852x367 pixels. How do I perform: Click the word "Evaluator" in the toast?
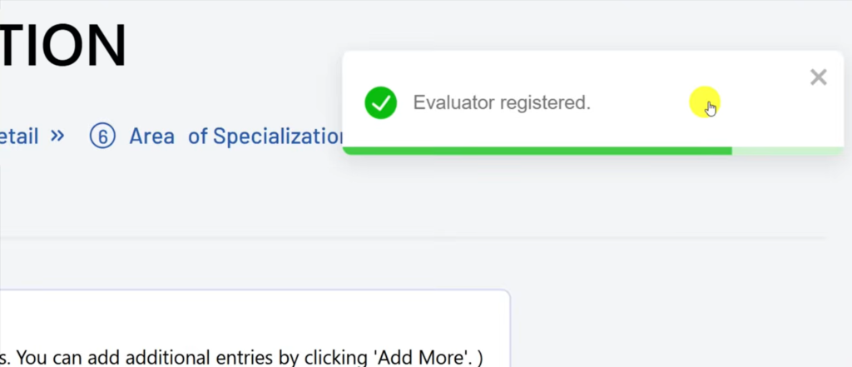coord(453,103)
